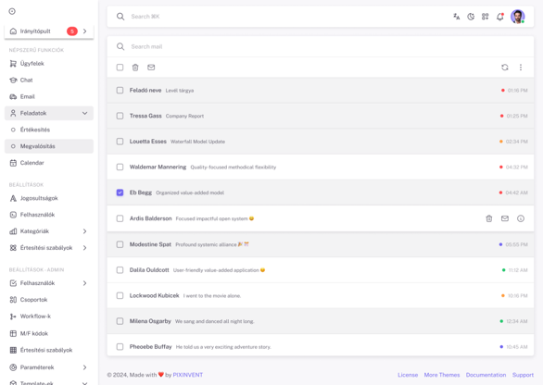Open the PIXINVENT link
The width and height of the screenshot is (543, 385).
click(x=188, y=375)
